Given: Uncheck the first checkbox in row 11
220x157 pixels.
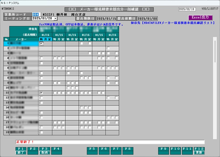Looking at the screenshot, I should point(41,93).
